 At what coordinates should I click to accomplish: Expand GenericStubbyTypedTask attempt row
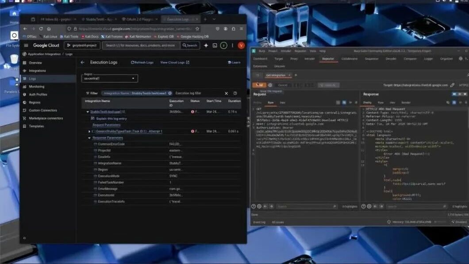tap(89, 131)
